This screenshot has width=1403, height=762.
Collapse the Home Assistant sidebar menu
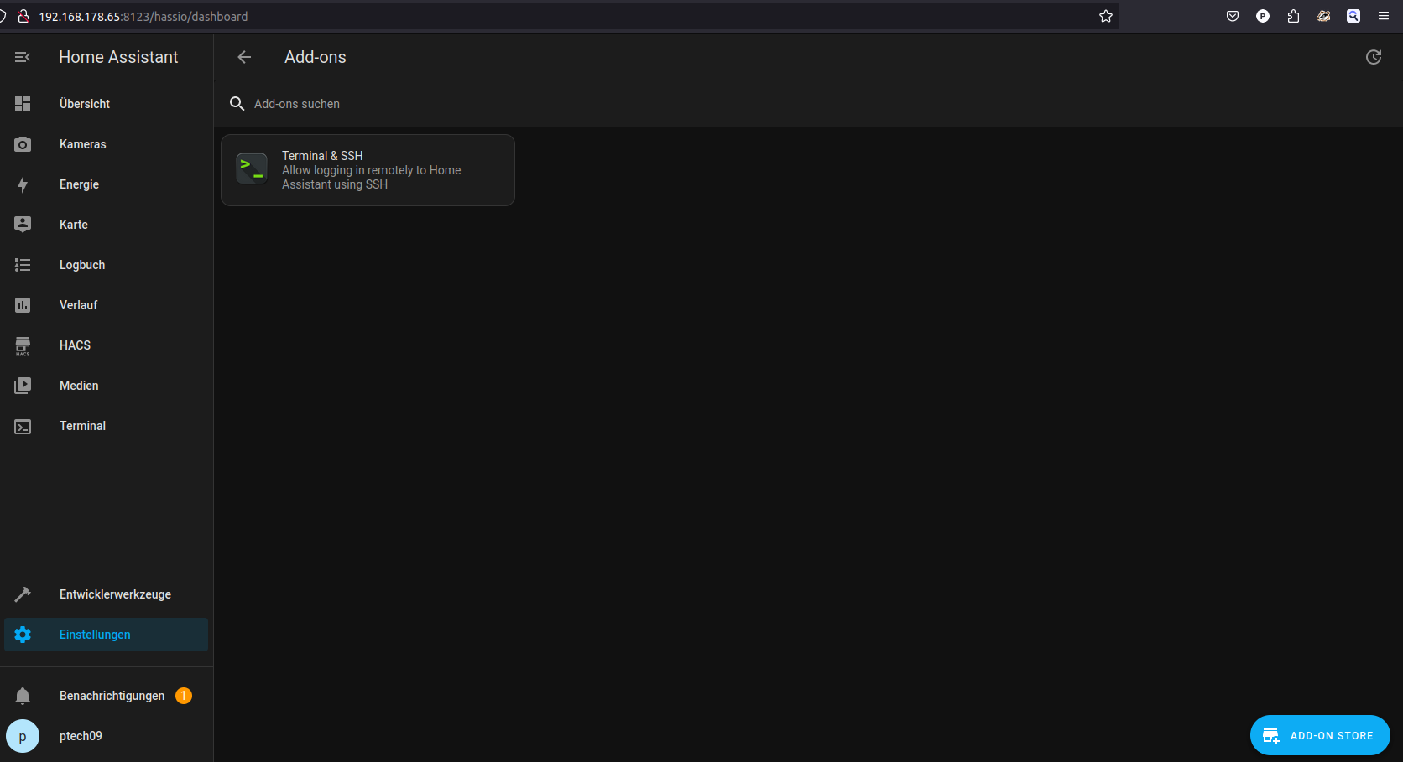[x=23, y=57]
